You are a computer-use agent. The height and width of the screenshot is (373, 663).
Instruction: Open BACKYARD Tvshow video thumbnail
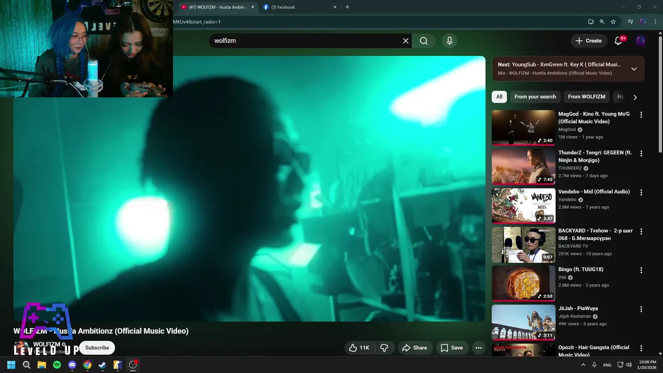coord(523,245)
